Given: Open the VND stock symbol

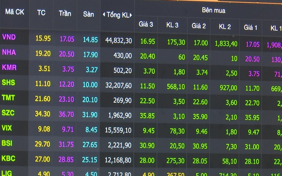Looking at the screenshot, I should pos(9,37).
